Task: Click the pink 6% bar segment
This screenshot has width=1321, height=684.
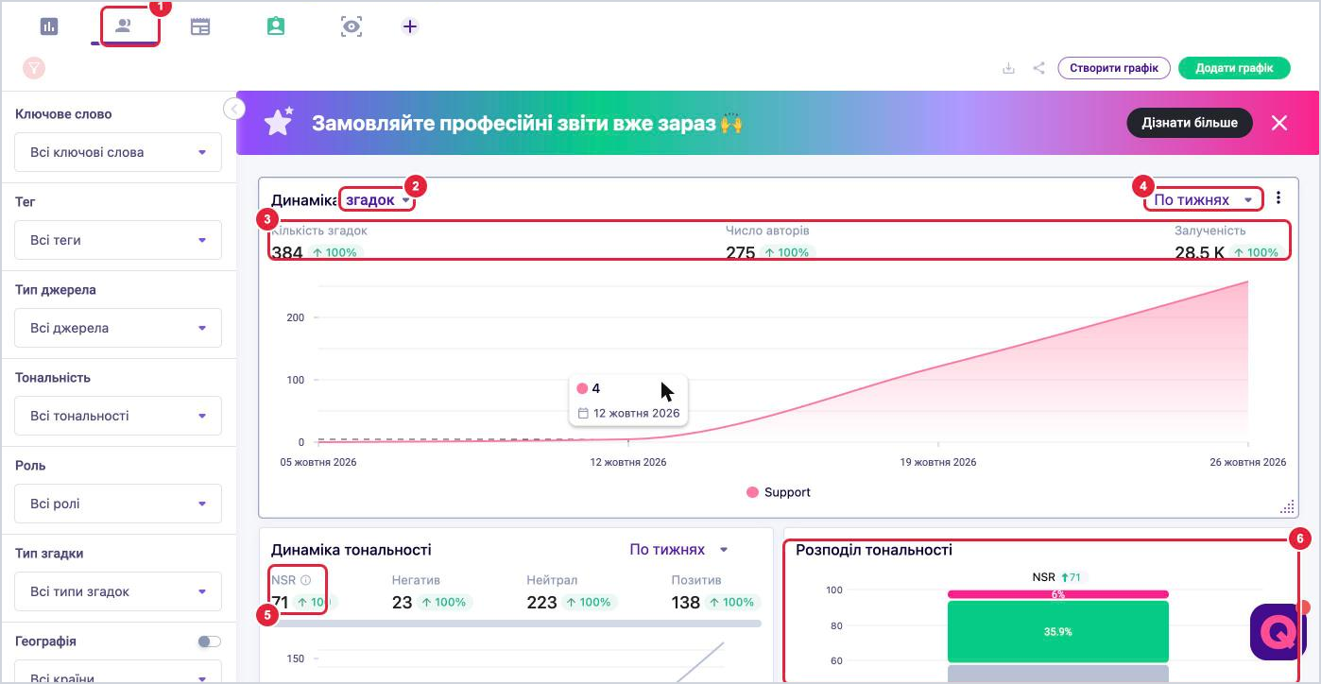Action: (1058, 594)
